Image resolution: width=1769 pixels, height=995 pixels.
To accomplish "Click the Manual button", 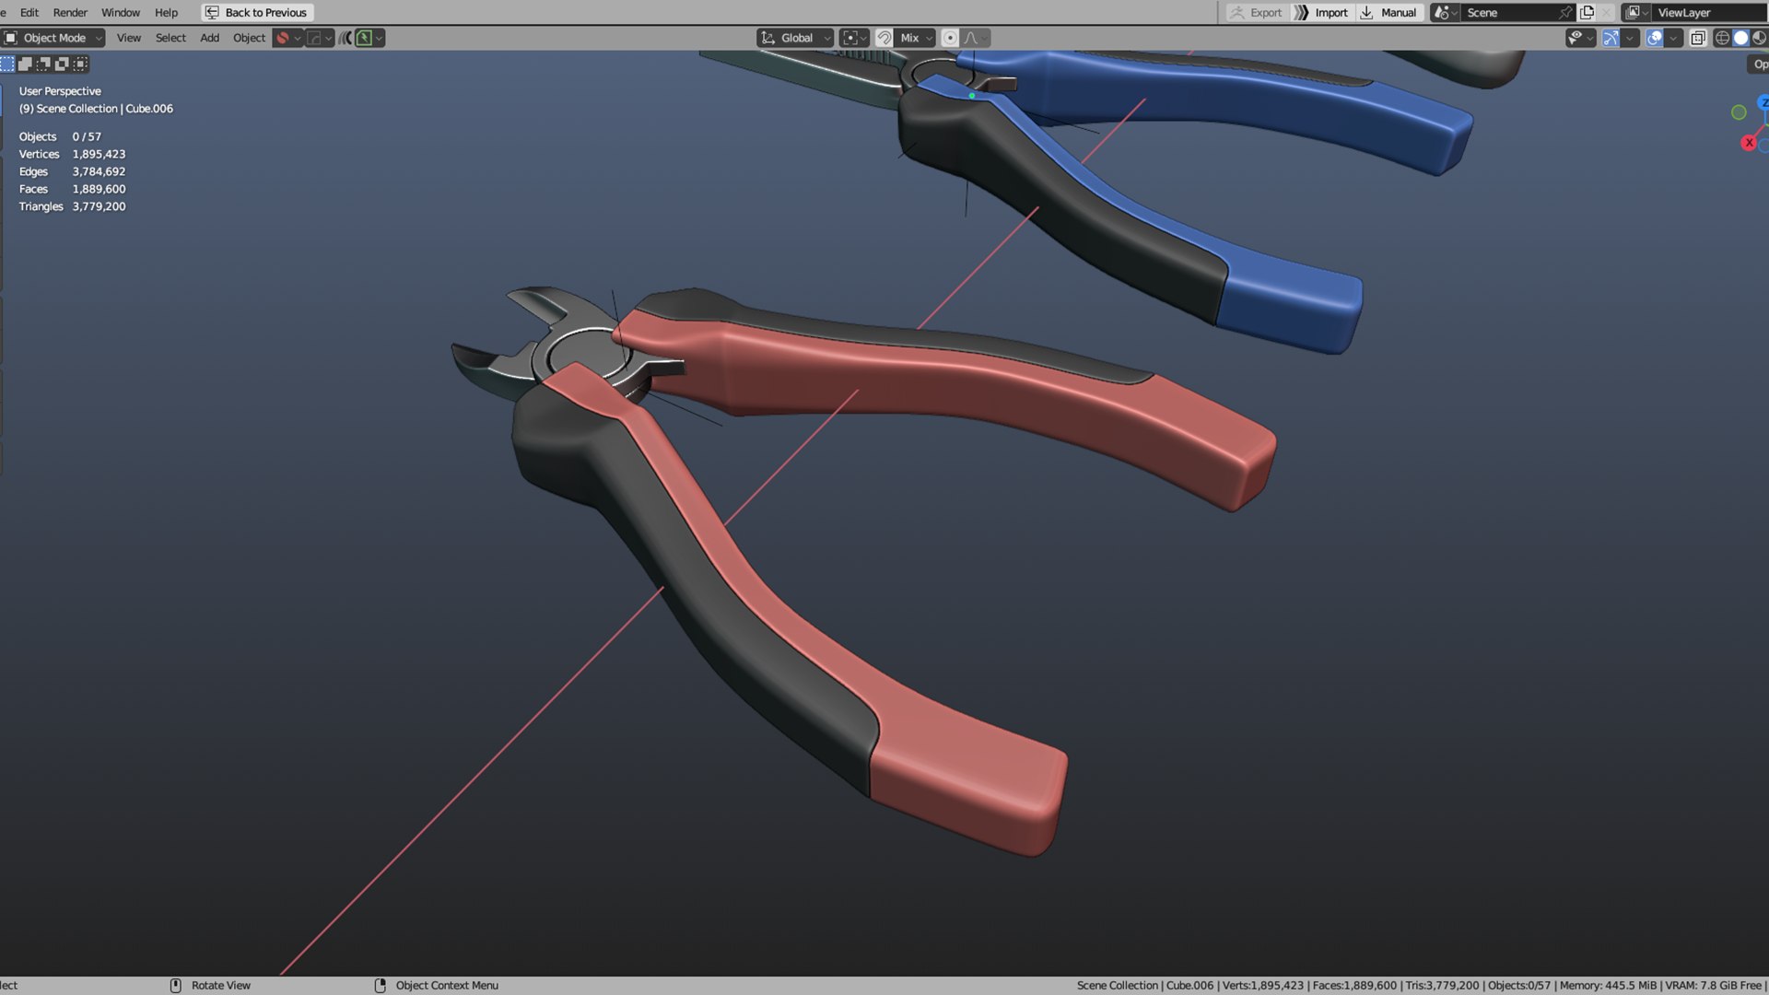I will (x=1388, y=12).
